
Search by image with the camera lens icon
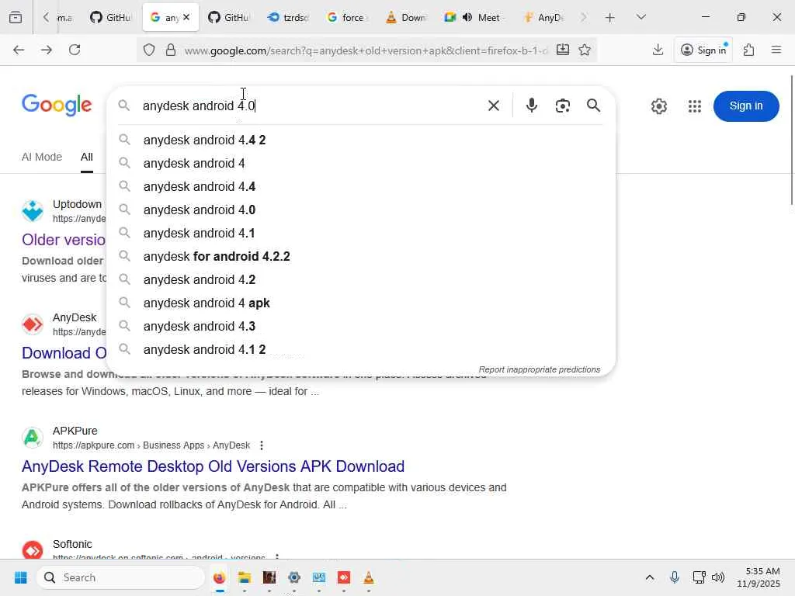[x=562, y=106]
